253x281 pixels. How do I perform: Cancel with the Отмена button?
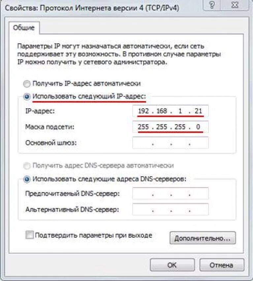222,265
